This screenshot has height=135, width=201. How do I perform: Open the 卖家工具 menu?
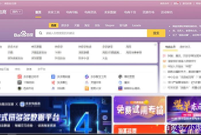54,12
